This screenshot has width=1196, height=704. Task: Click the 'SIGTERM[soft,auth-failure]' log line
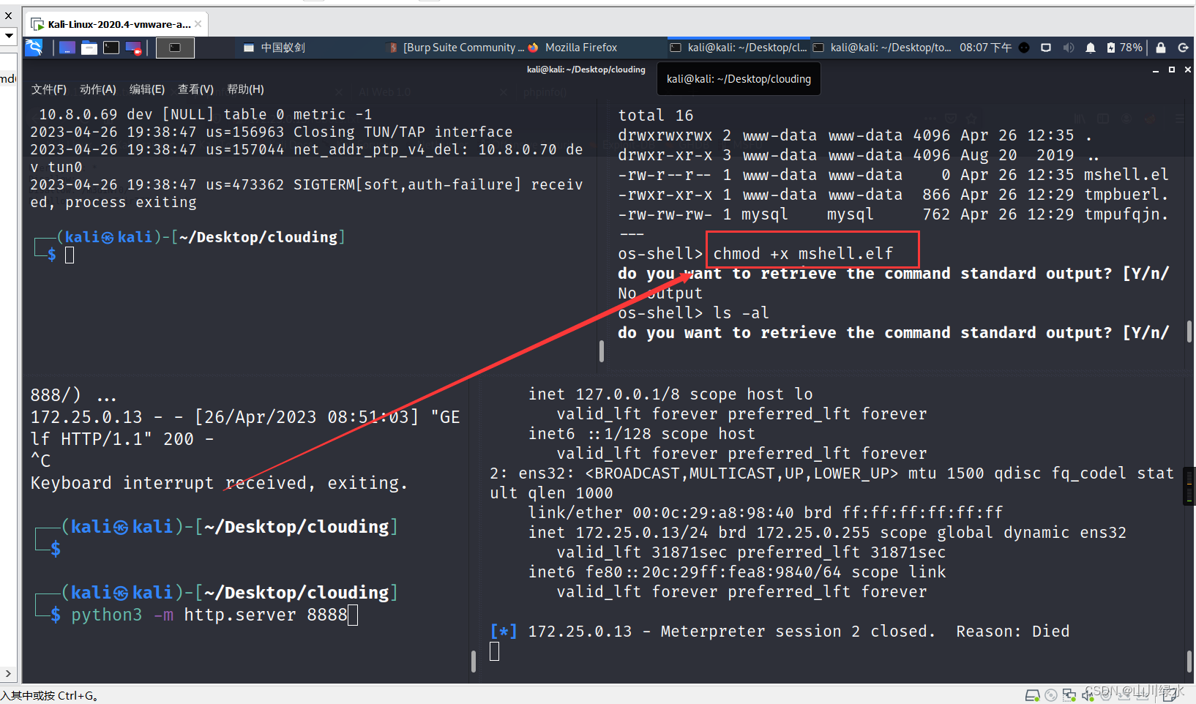(307, 193)
